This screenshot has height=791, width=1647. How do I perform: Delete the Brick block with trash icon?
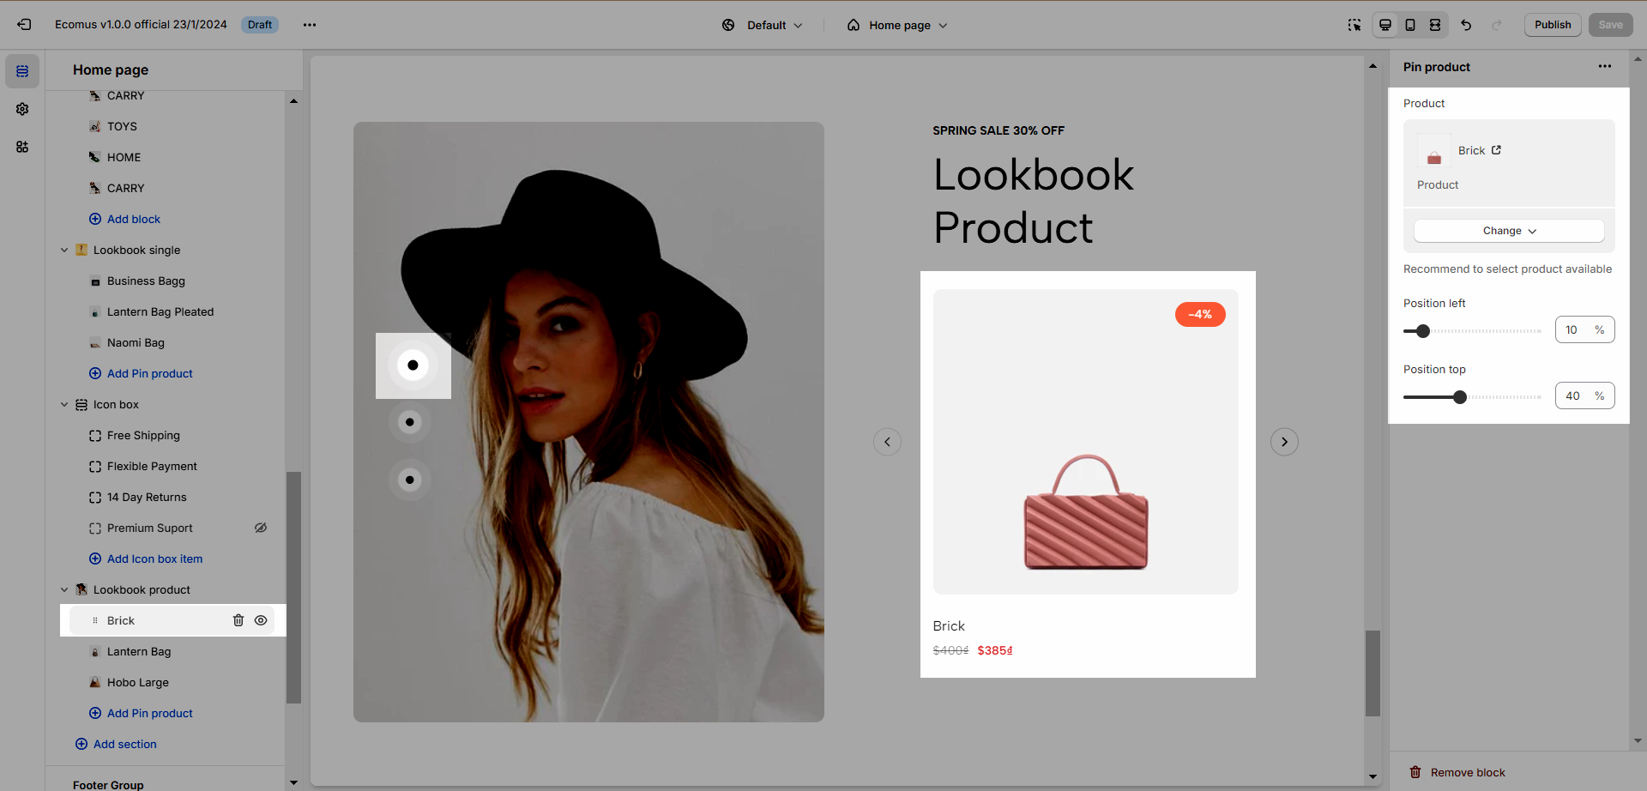click(238, 620)
